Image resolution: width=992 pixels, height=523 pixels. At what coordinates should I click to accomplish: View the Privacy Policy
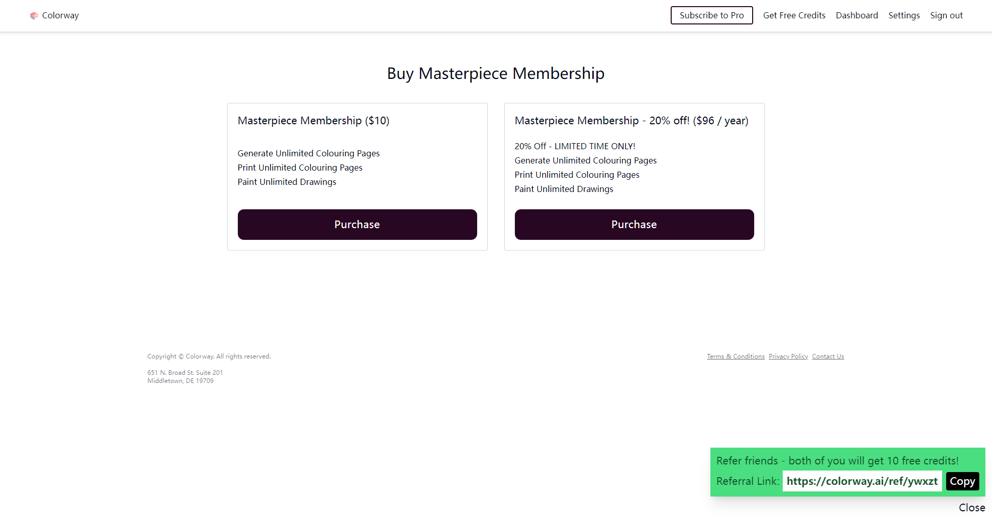[x=788, y=356]
